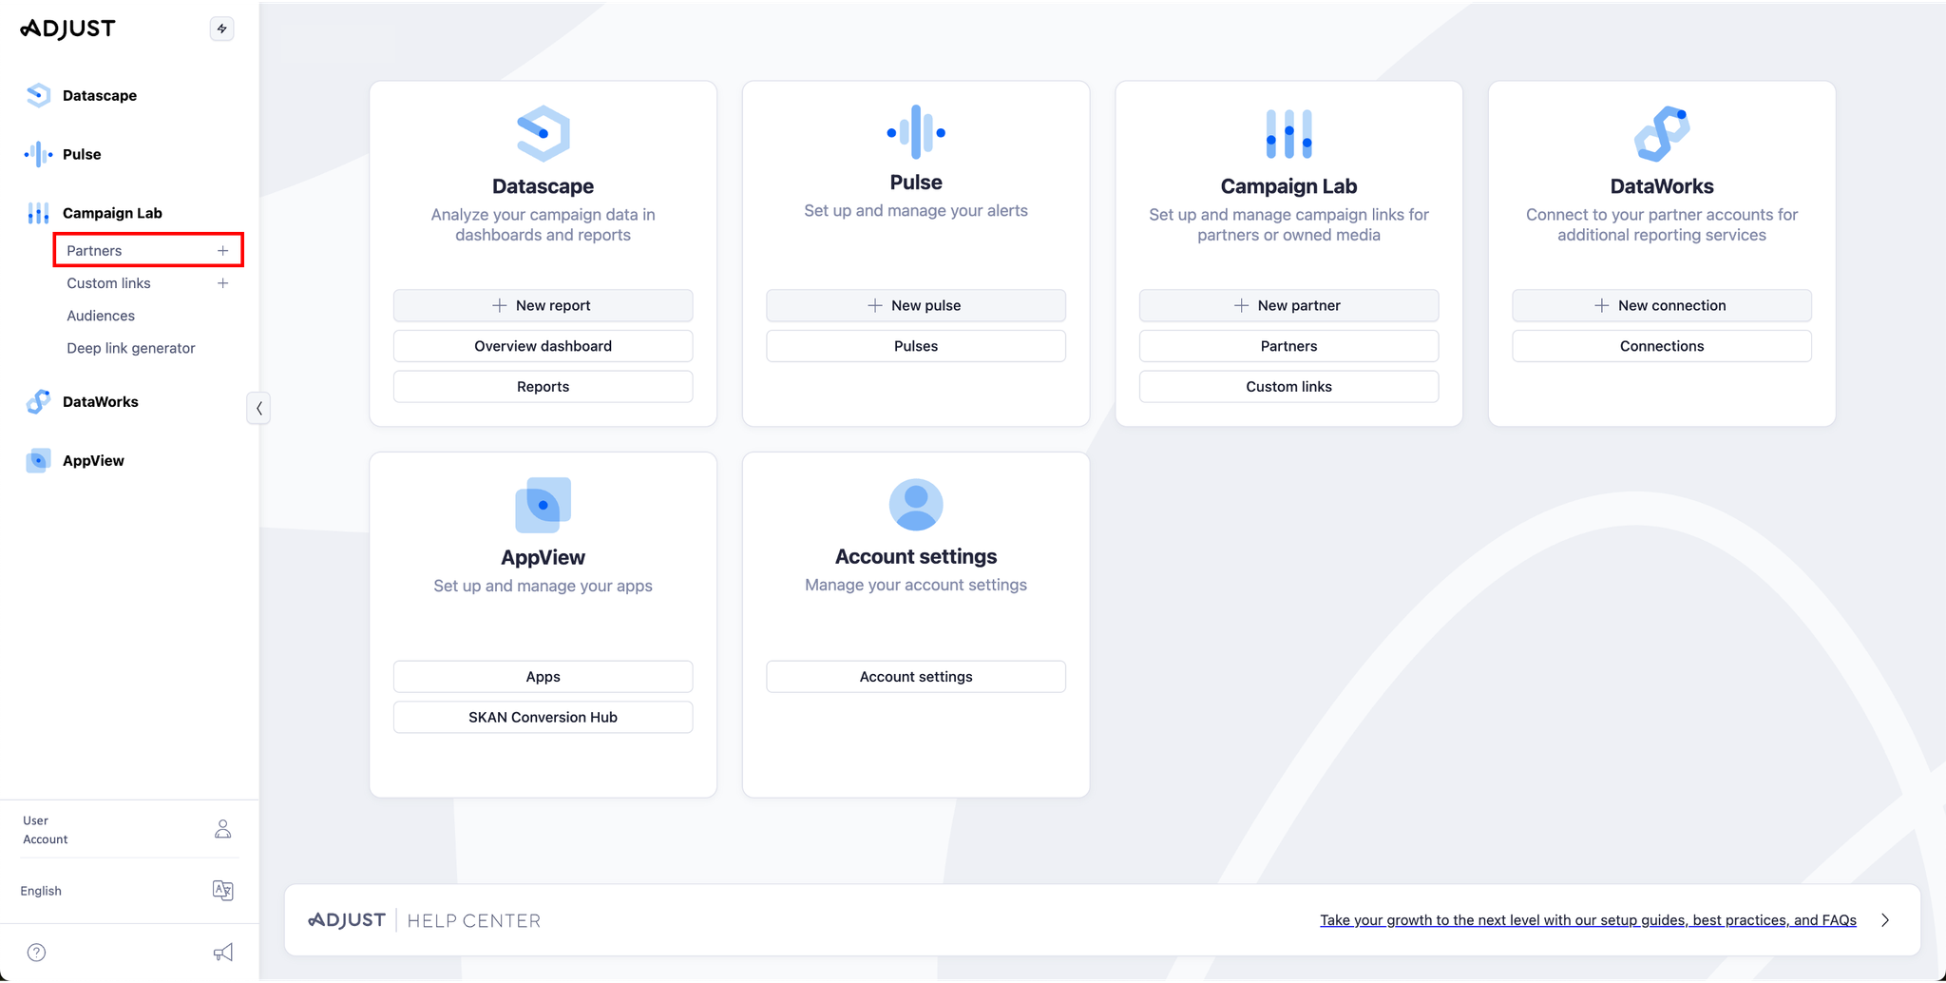The image size is (1946, 983).
Task: Click the language translate icon
Action: (x=222, y=891)
